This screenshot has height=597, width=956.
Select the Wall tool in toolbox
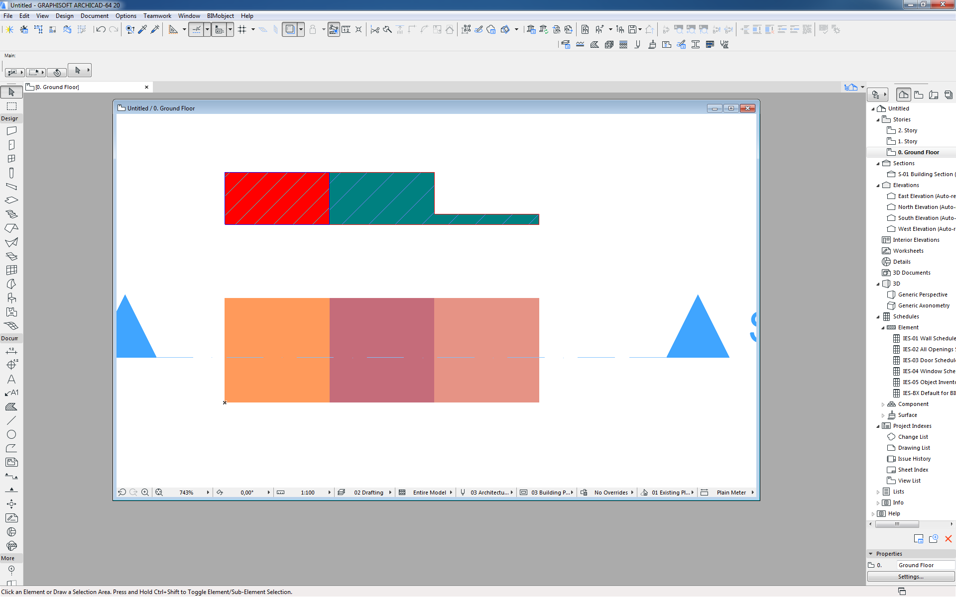pos(11,131)
